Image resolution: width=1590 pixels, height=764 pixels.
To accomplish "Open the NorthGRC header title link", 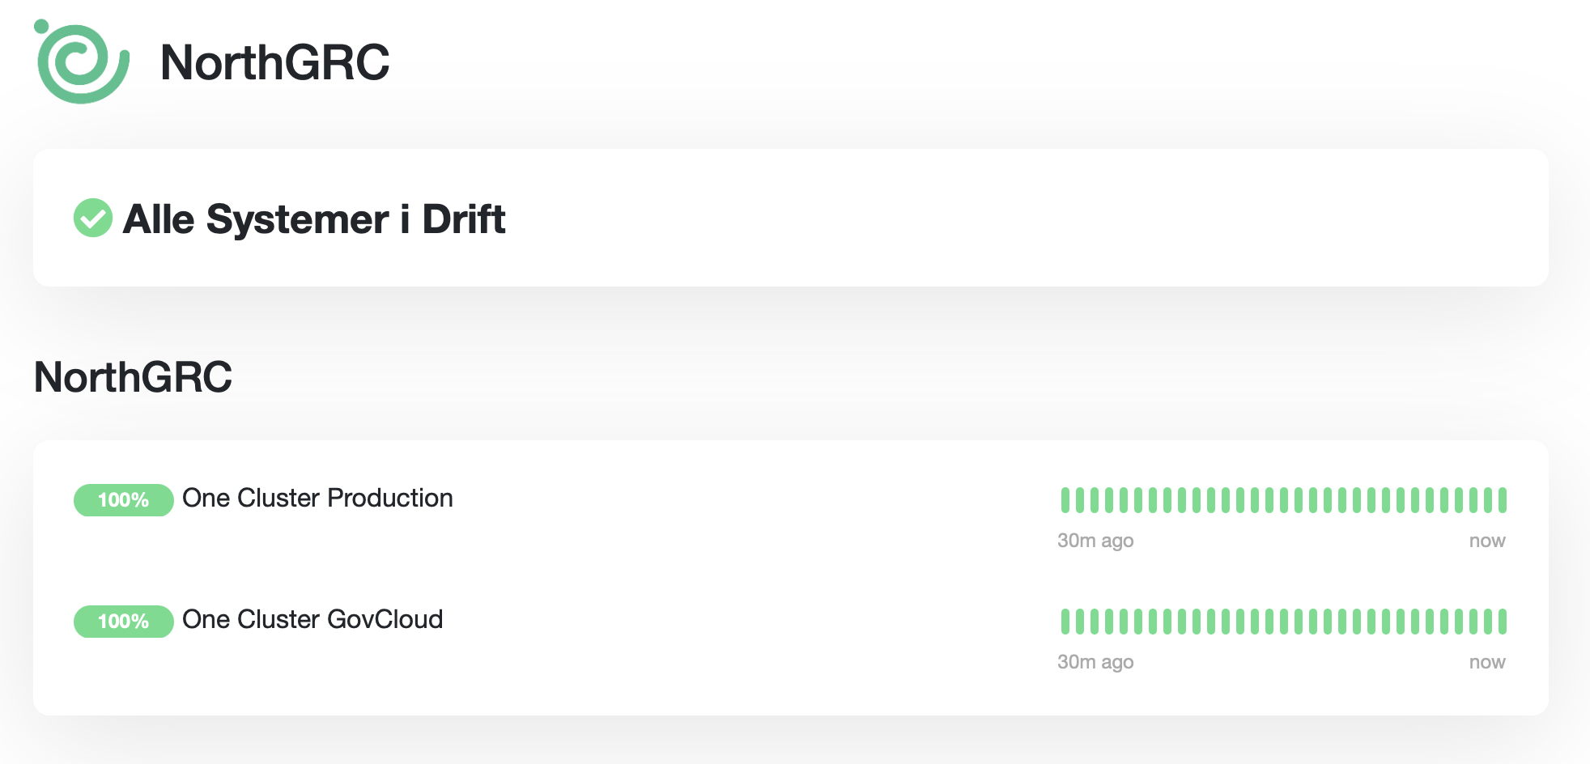I will point(274,62).
